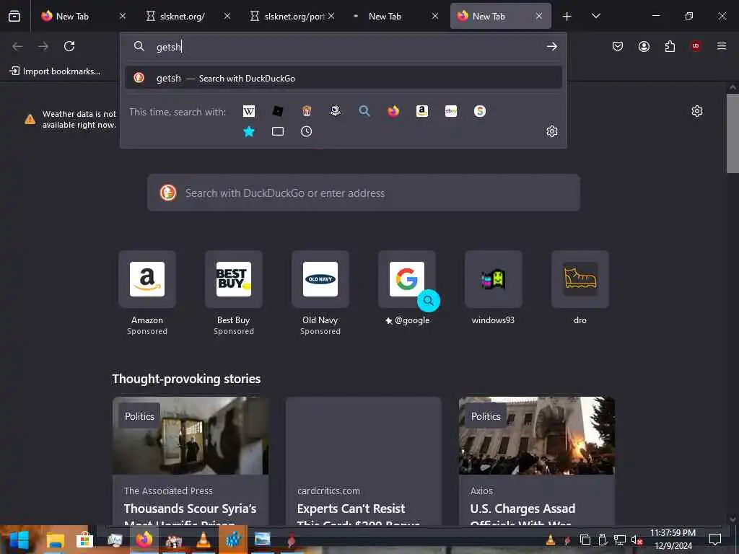Go back with the back arrow
The image size is (739, 554).
click(17, 46)
